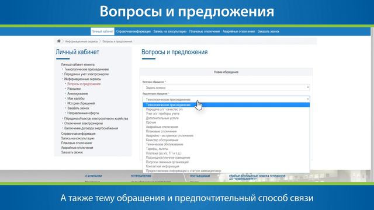
Task: Choose 'Плановые отключения' in the subcategory list
Action: (226, 131)
